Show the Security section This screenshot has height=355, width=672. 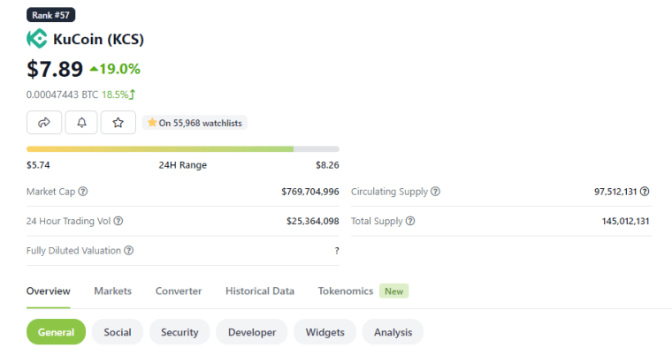179,332
